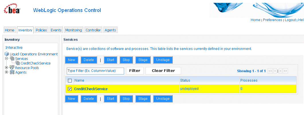Select Resource Pools label in the tree
The width and height of the screenshot is (304, 115).
pos(27,68)
